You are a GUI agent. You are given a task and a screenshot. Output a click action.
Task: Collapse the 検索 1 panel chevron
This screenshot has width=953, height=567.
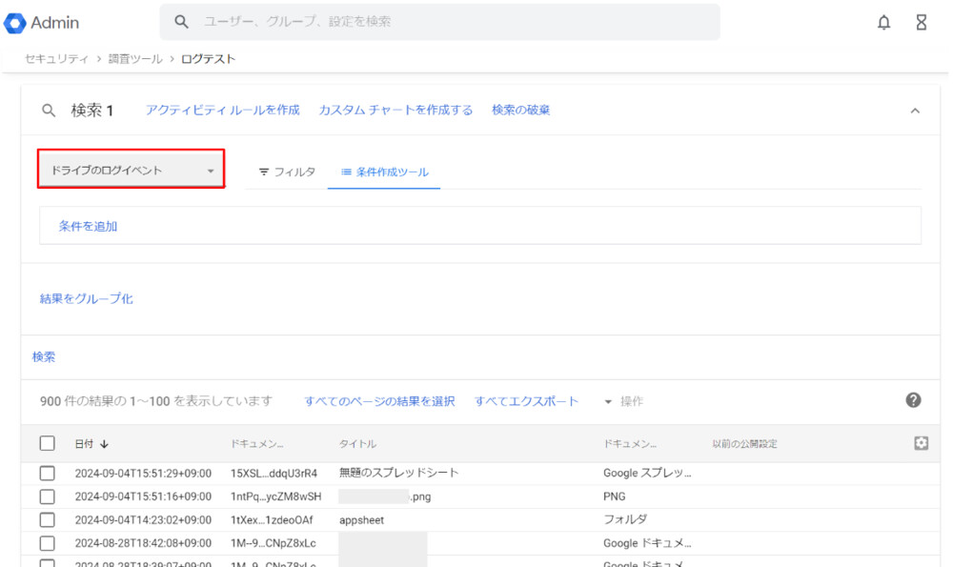click(x=915, y=111)
